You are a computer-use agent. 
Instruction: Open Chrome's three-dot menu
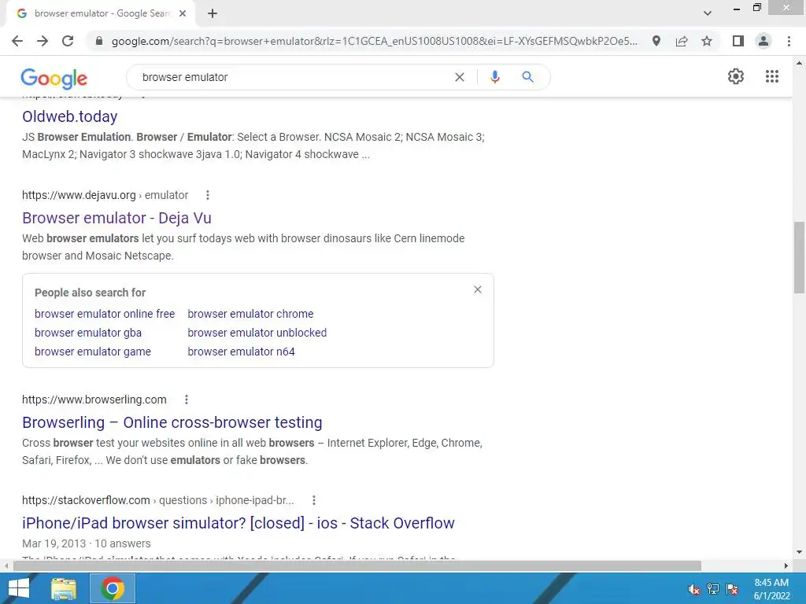(x=789, y=41)
